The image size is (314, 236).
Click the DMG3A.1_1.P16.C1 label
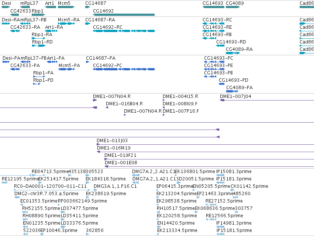[115, 186]
